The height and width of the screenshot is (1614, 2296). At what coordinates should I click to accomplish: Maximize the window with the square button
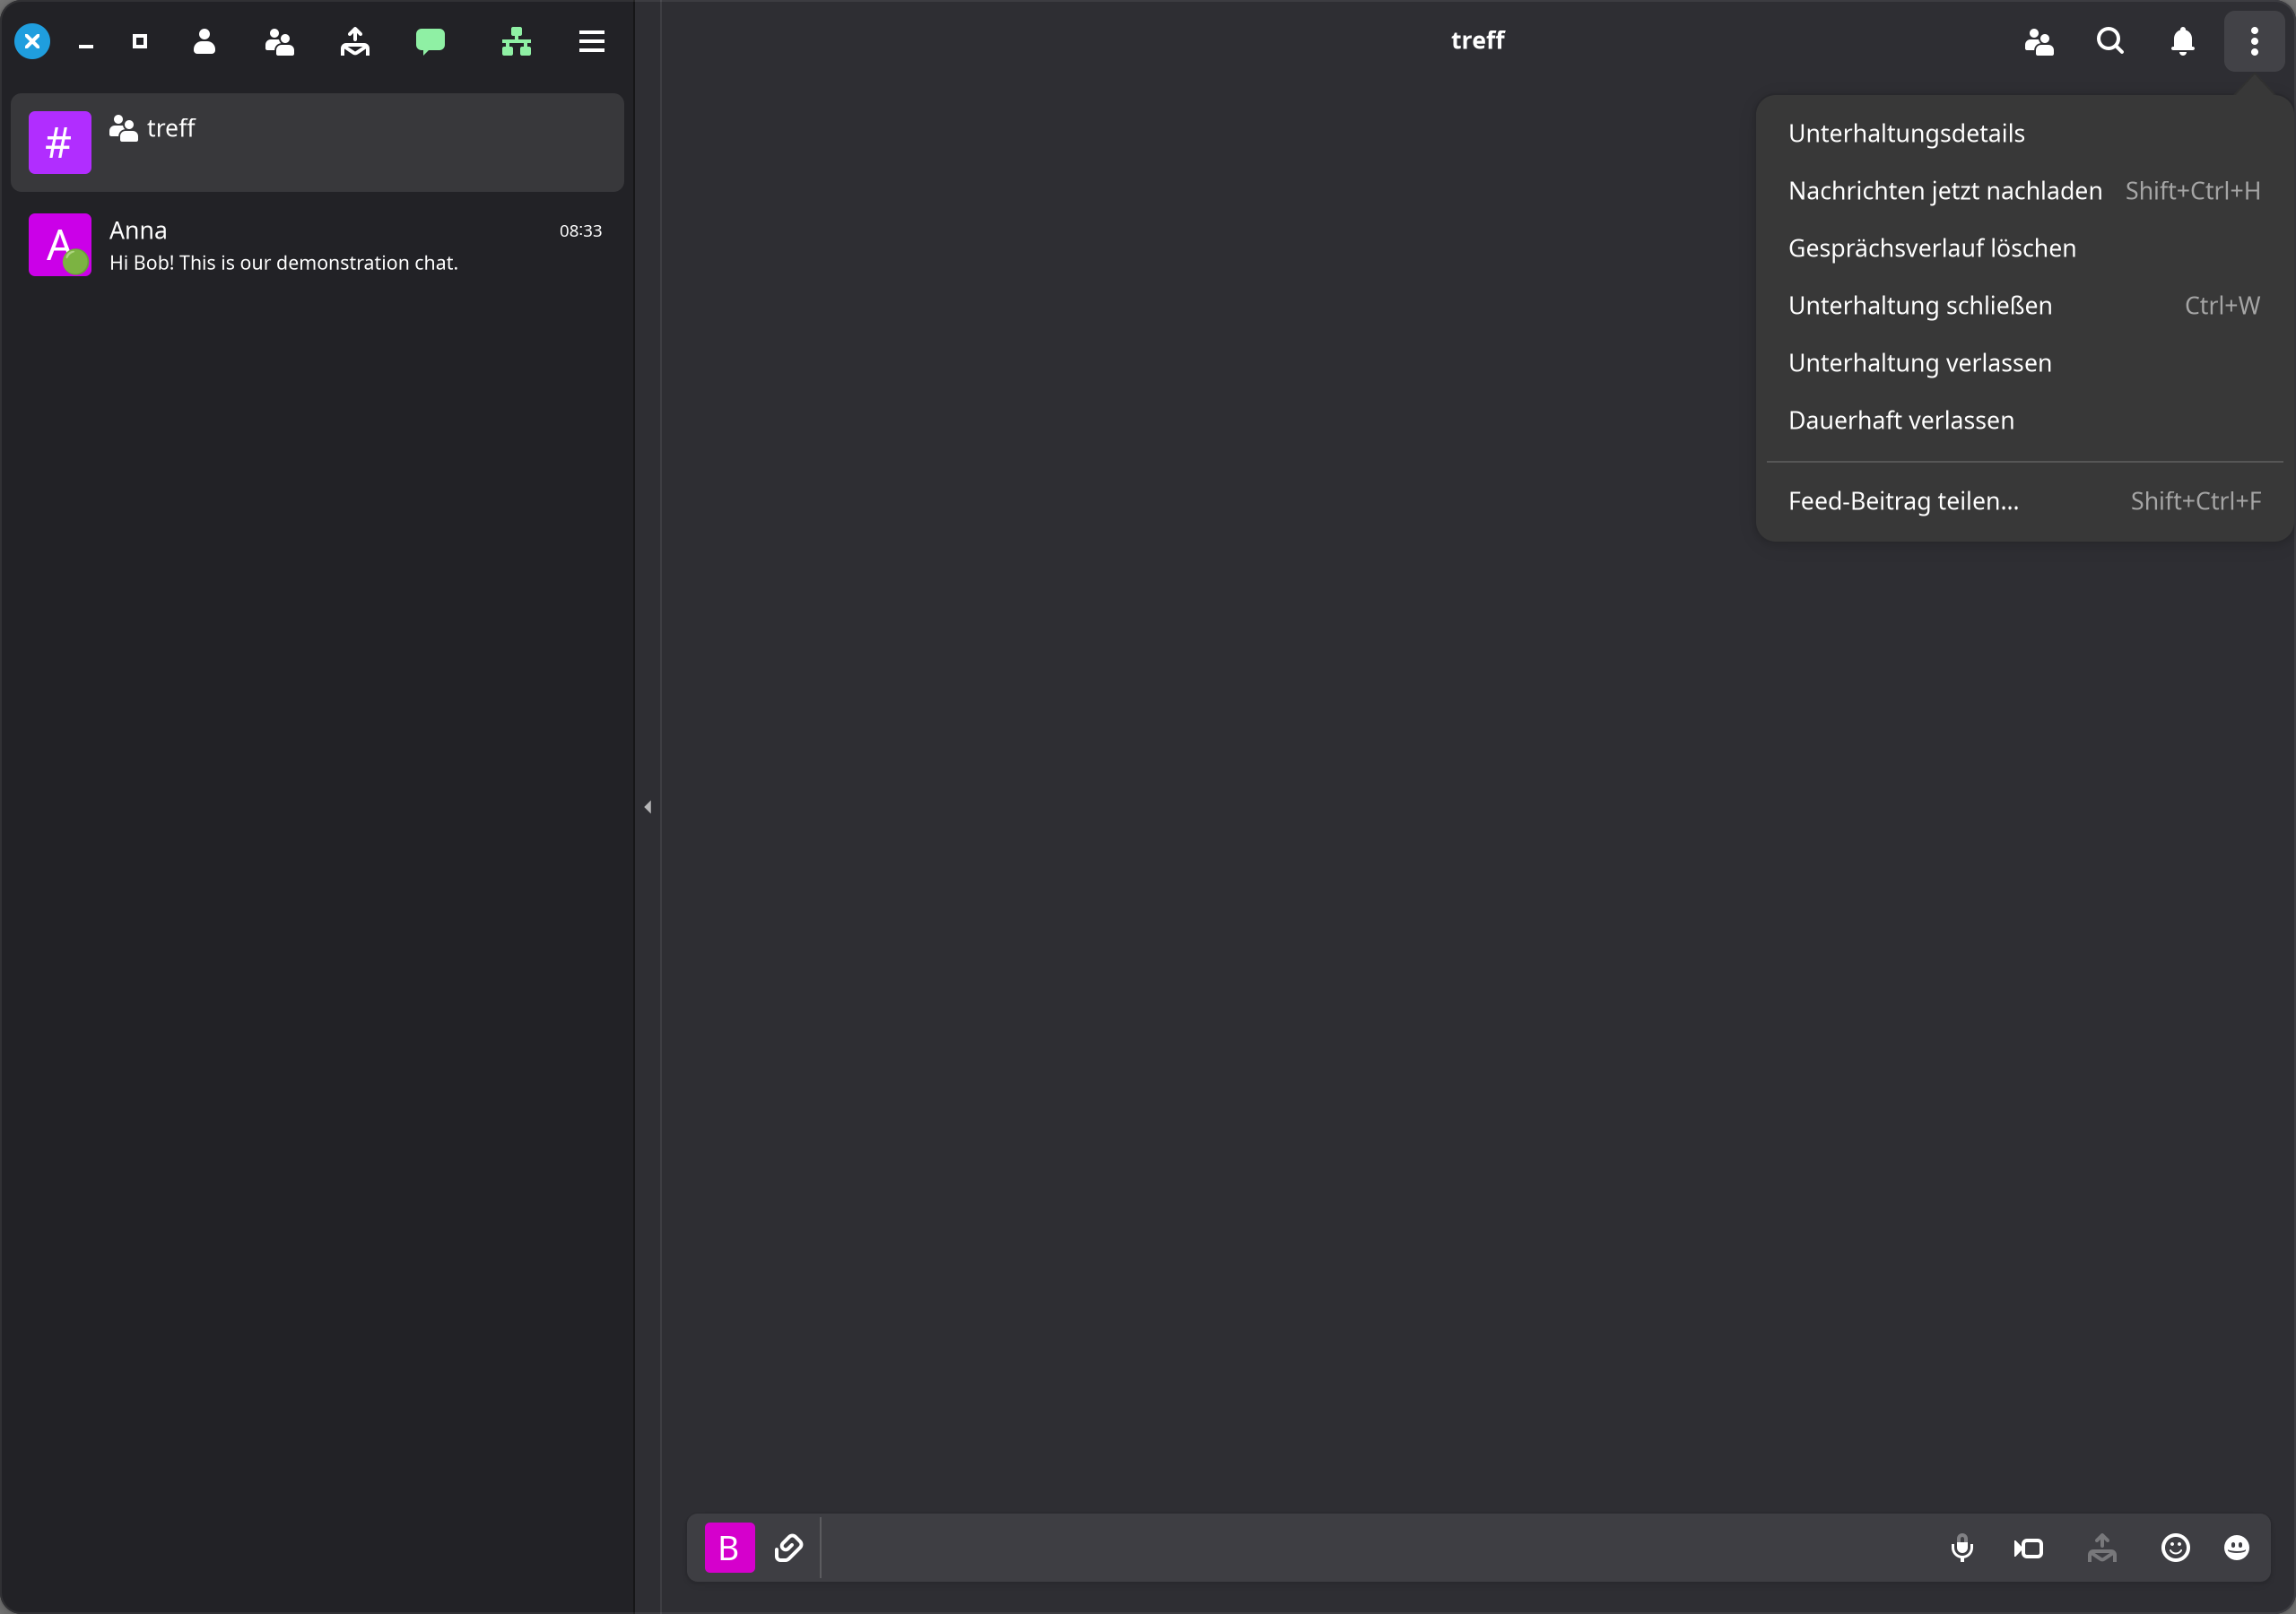pyautogui.click(x=140, y=41)
